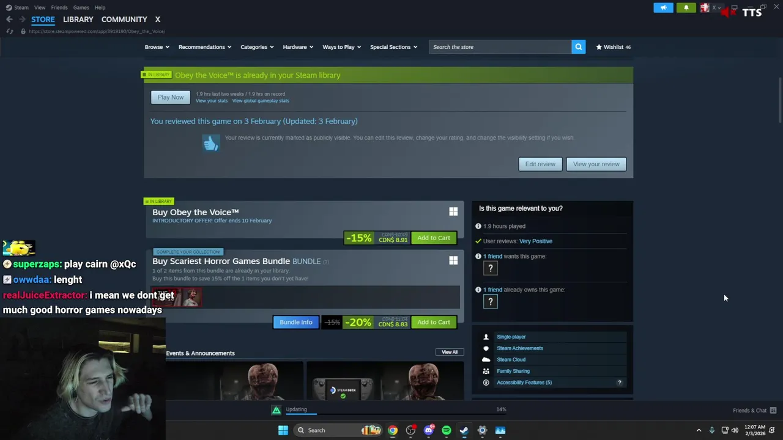Open the Wishlist

[613, 47]
